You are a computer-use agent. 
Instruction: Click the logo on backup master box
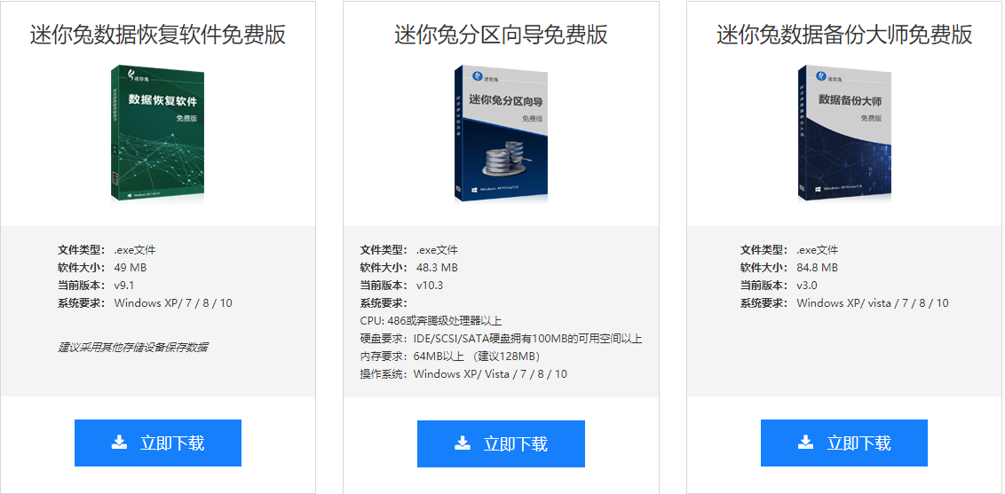(828, 77)
